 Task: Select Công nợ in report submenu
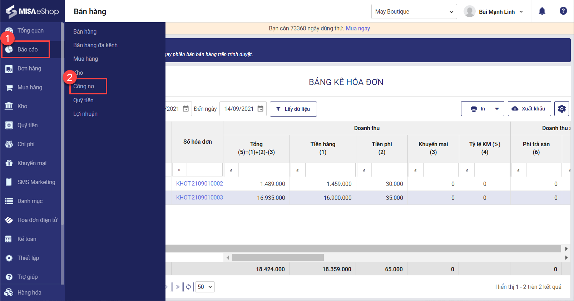(84, 87)
